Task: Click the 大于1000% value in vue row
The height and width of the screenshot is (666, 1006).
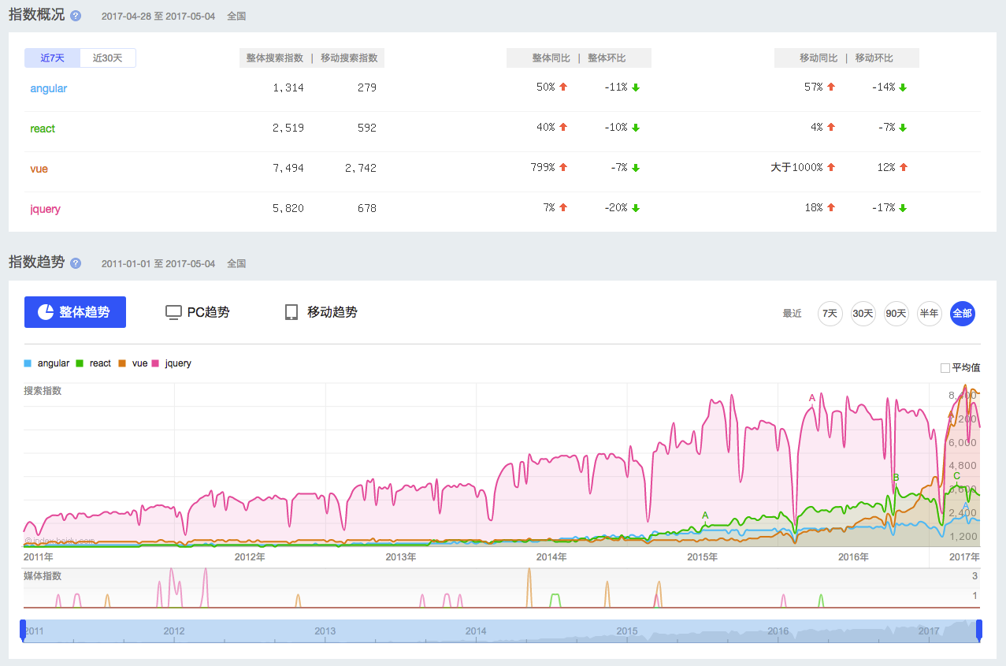Action: pyautogui.click(x=796, y=168)
